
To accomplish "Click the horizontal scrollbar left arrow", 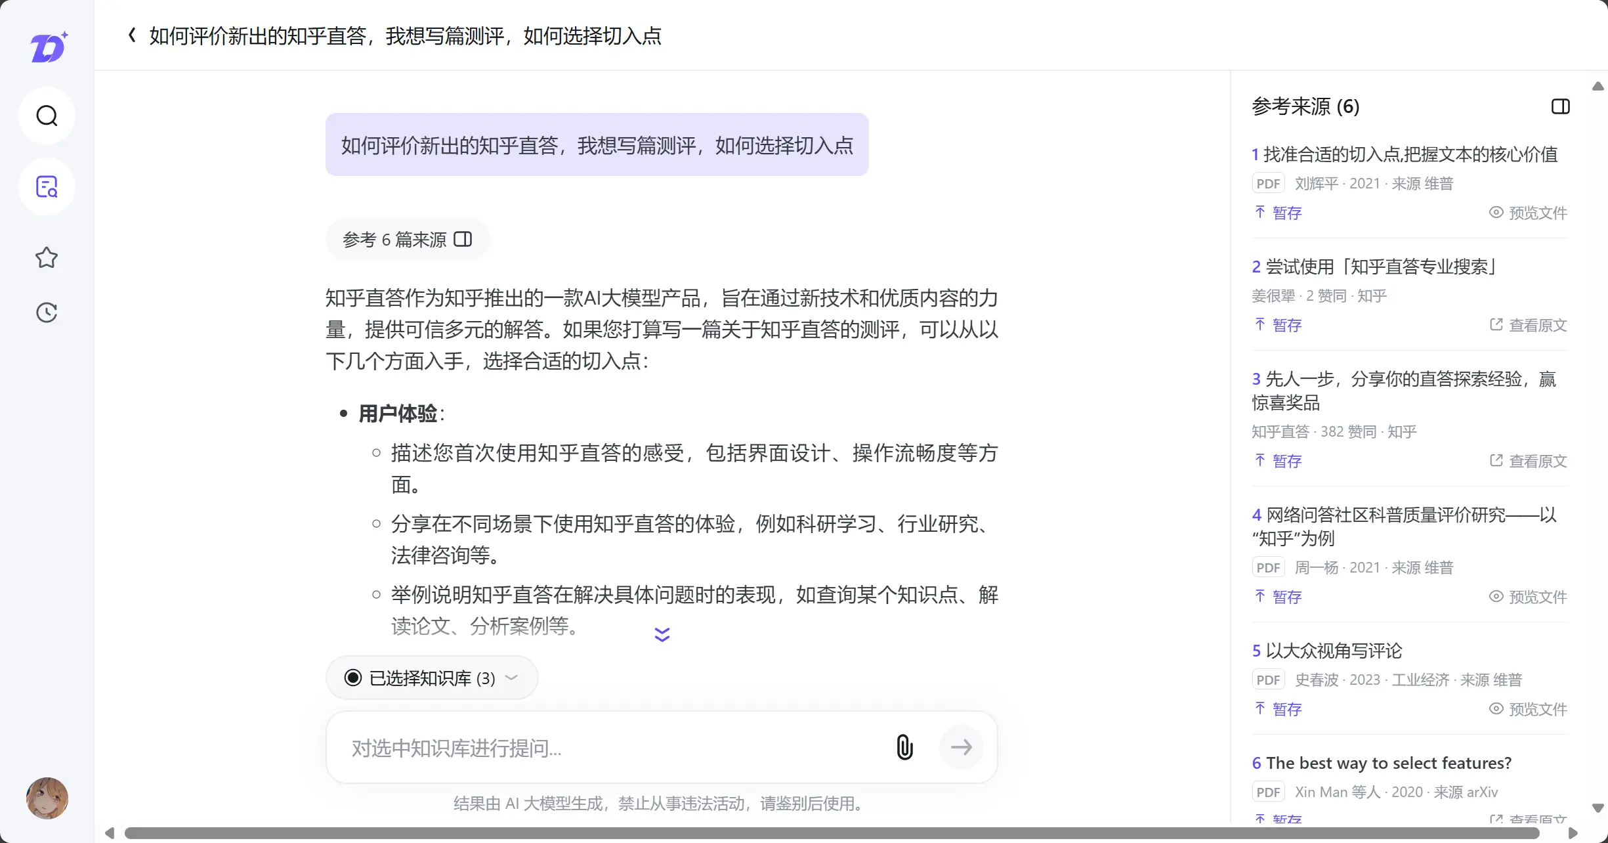I will tap(110, 833).
